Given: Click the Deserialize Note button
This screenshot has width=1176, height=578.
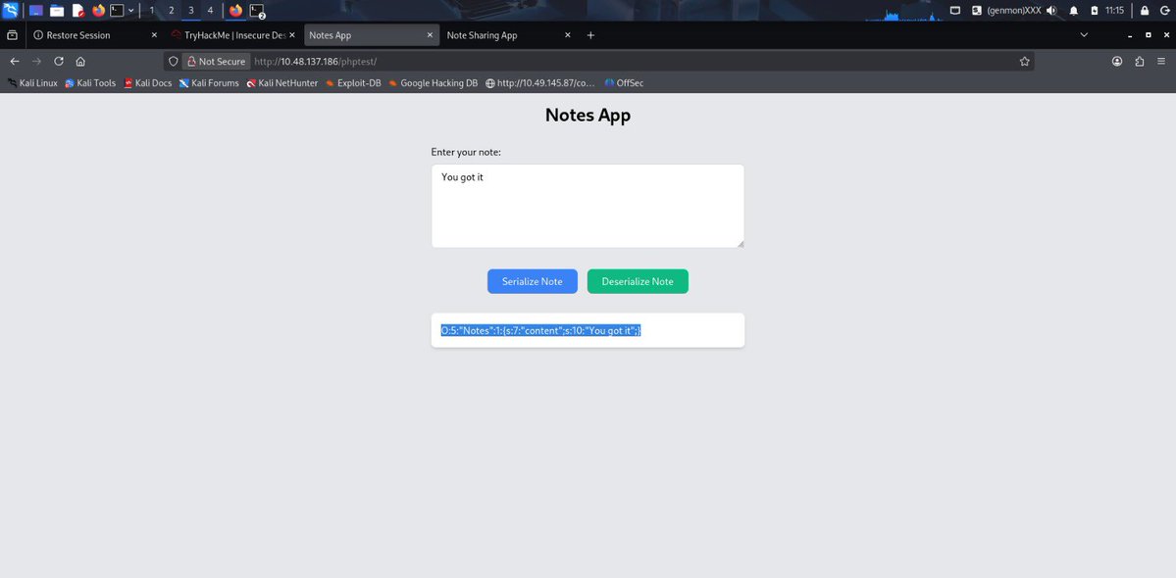Looking at the screenshot, I should (x=638, y=281).
